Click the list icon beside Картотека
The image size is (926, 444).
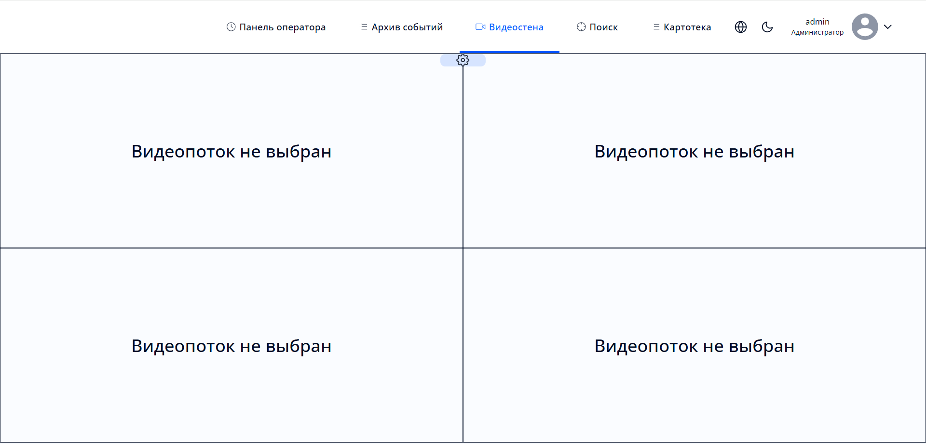coord(656,27)
